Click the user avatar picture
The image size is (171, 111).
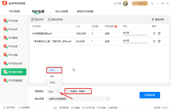pyautogui.click(x=125, y=3)
